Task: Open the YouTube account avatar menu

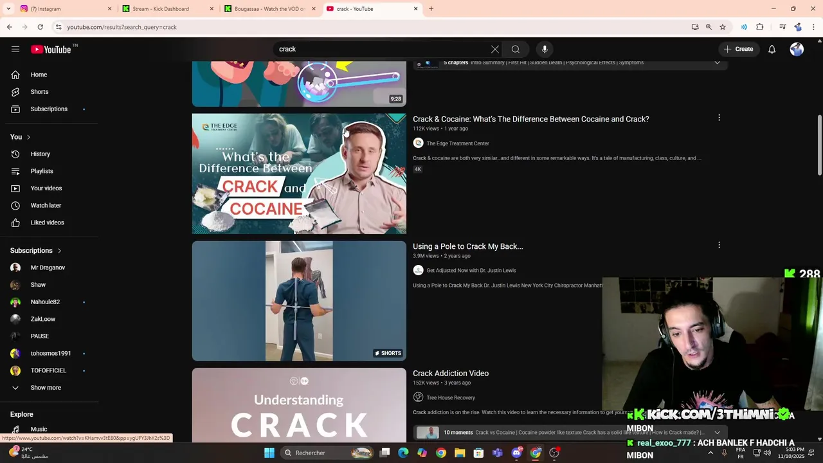Action: coord(797,49)
